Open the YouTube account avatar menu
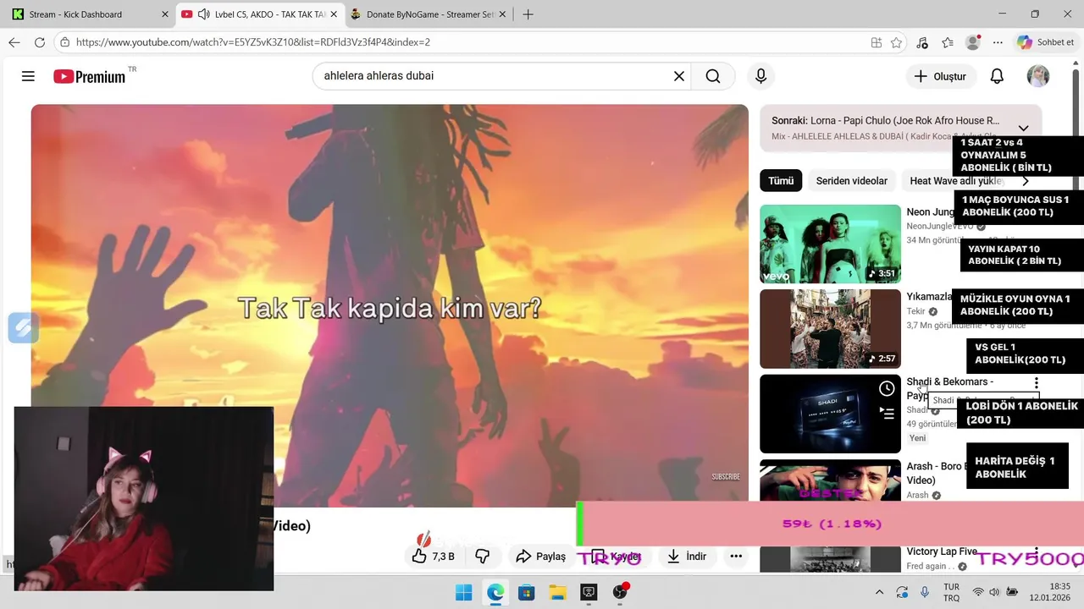Viewport: 1084px width, 609px height. pyautogui.click(x=1038, y=76)
